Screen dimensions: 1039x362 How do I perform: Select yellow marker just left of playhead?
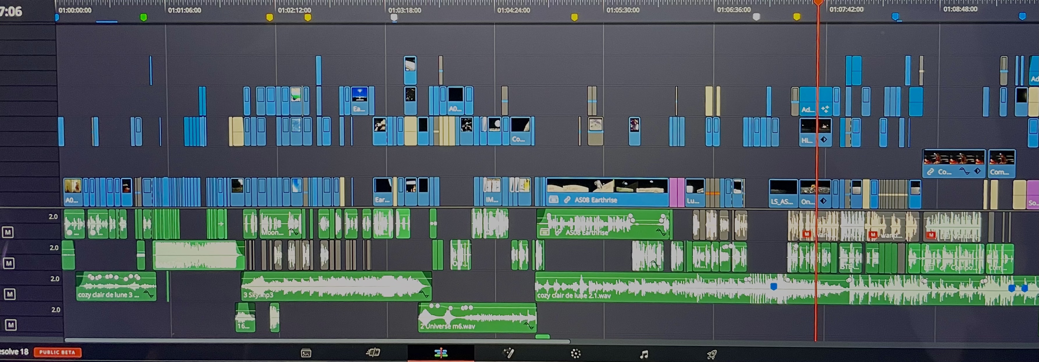coord(796,17)
